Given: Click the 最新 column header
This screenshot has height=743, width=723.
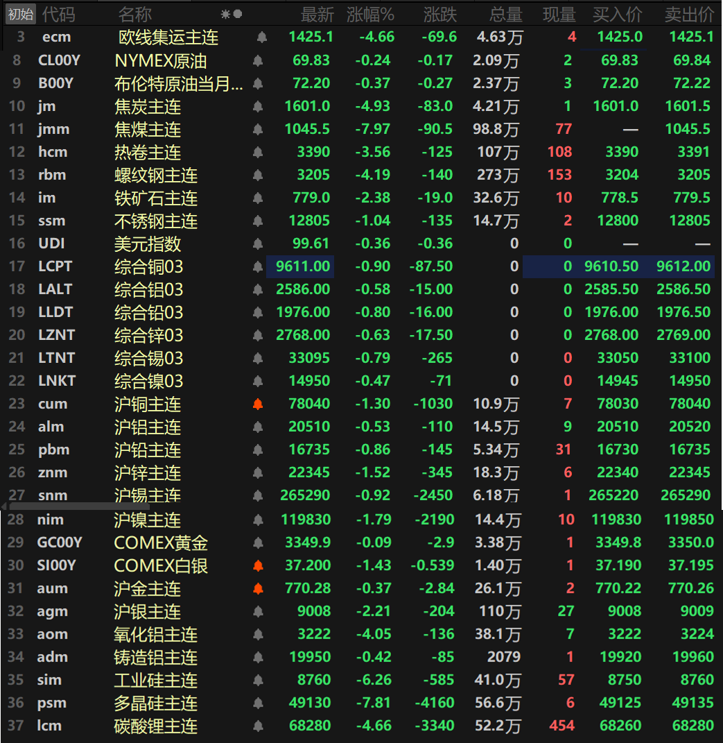Looking at the screenshot, I should pyautogui.click(x=317, y=13).
